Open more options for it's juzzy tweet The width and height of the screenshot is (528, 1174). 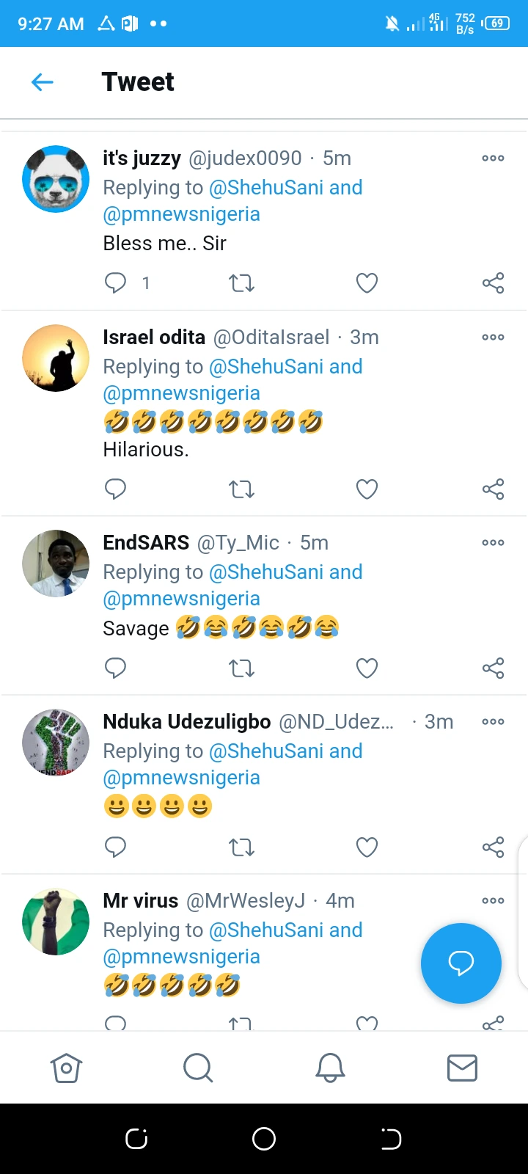[x=493, y=158]
